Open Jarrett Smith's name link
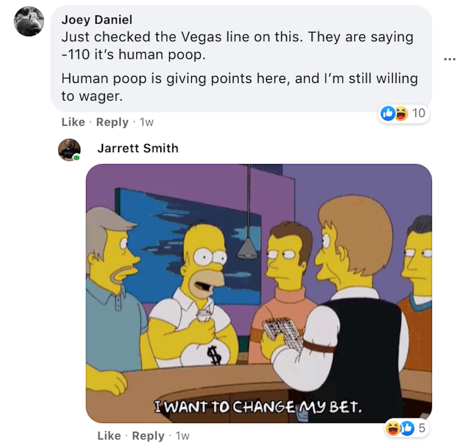Viewport: 470px width, 446px height. 138,148
